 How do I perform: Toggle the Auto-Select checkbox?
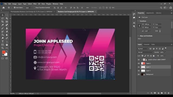(15, 8)
